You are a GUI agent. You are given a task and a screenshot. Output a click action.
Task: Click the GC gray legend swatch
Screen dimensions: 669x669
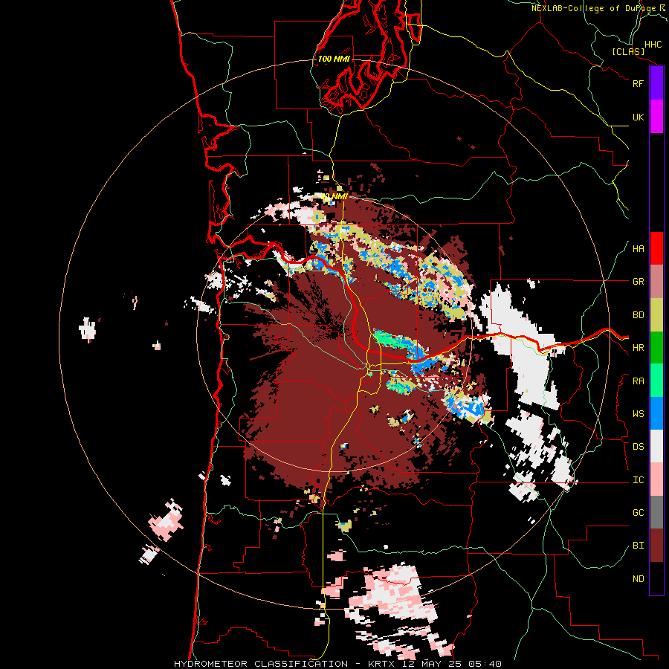pyautogui.click(x=656, y=512)
